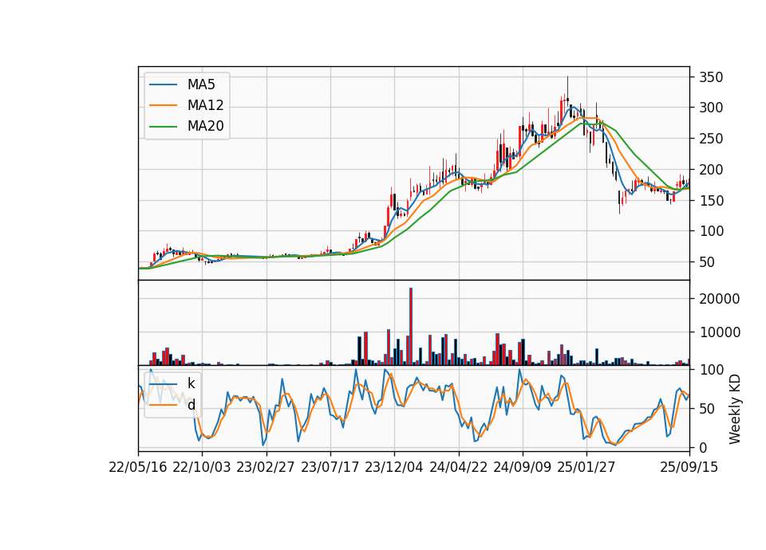Click the orange MA12 line sample in legend
Image resolution: width=766 pixels, height=550 pixels.
[x=163, y=105]
